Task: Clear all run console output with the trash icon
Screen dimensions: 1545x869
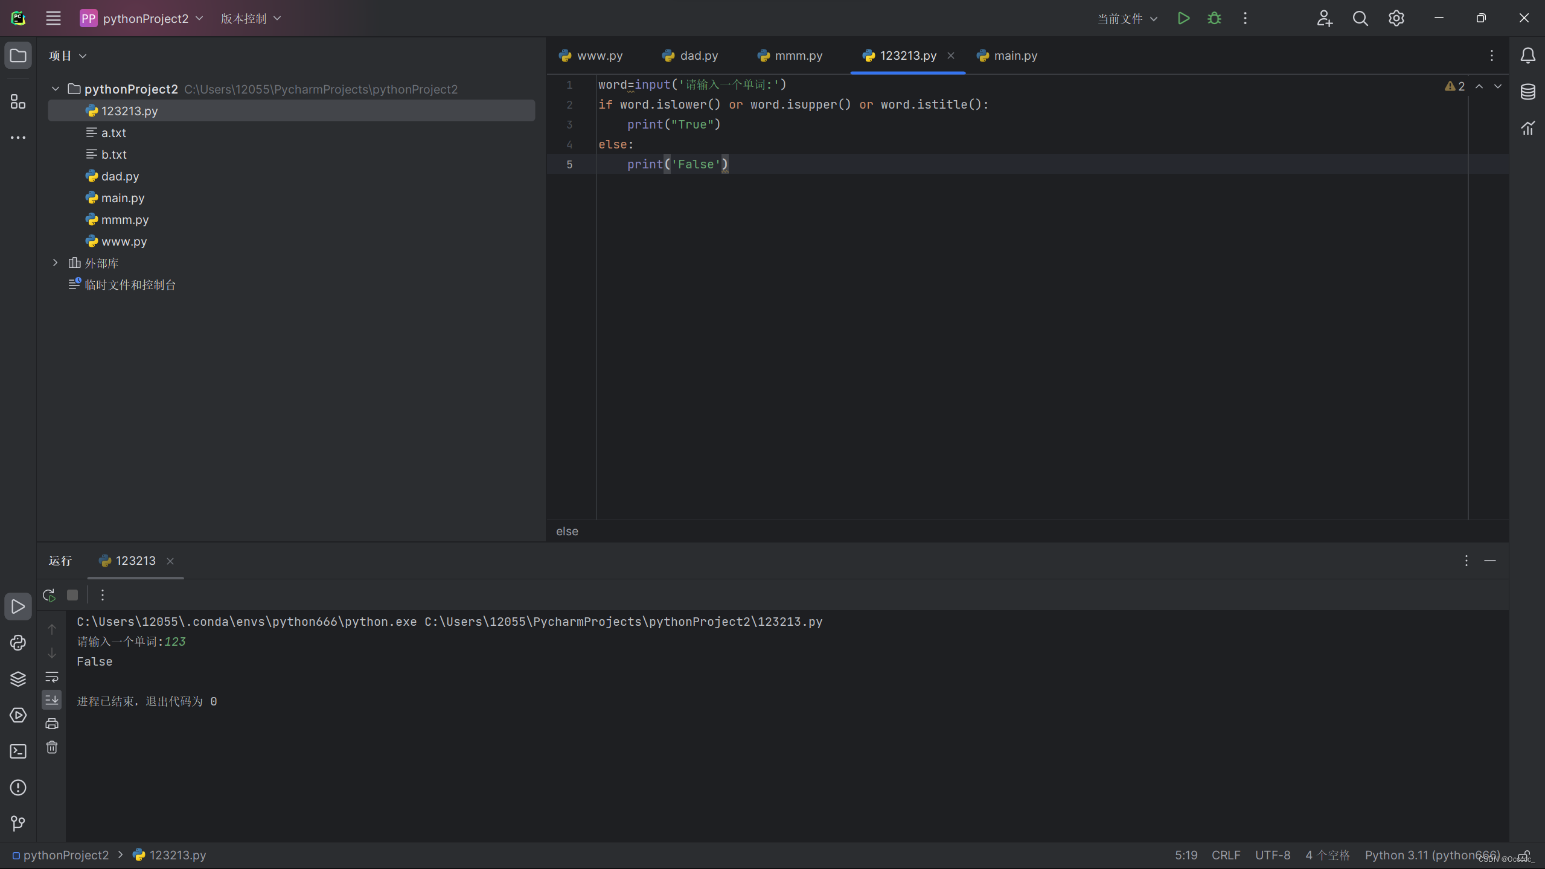Action: coord(52,747)
